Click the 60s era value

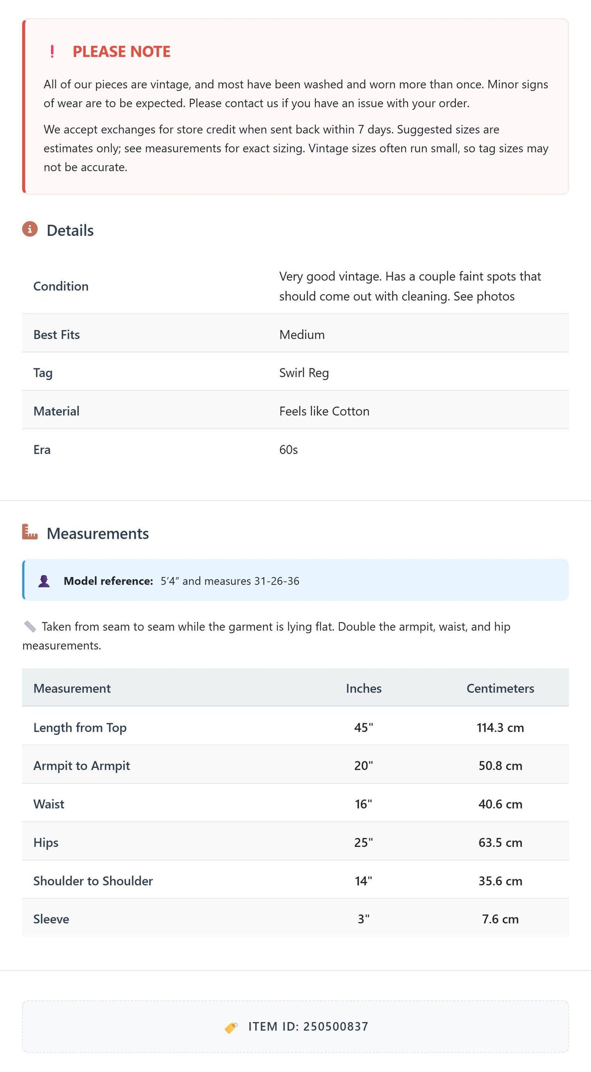point(289,449)
